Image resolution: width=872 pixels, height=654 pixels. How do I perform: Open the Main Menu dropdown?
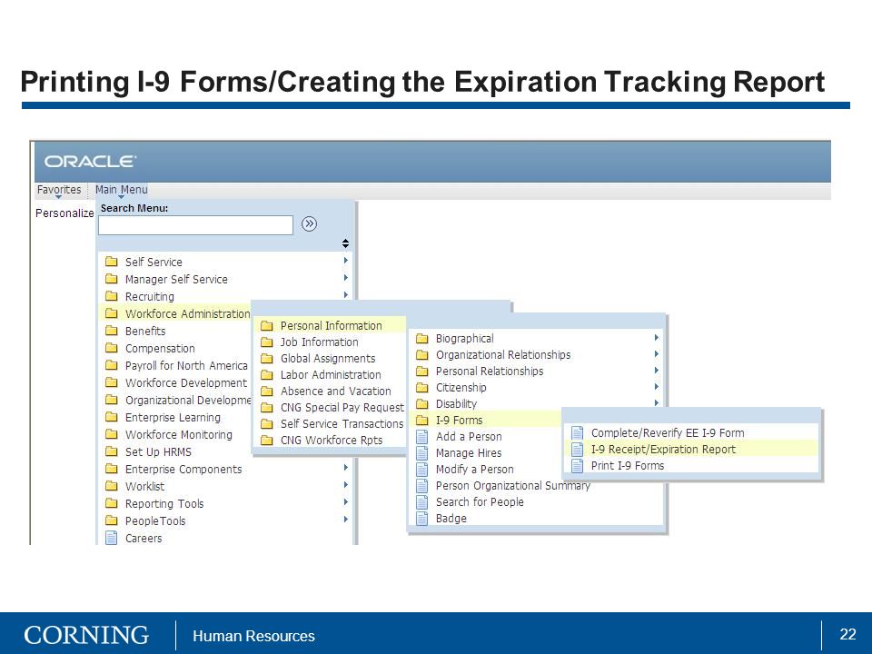coord(121,190)
